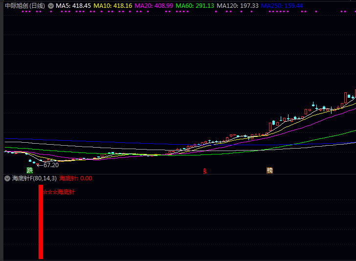
Task: Click the MA20: 408.99 label
Action: pos(154,6)
